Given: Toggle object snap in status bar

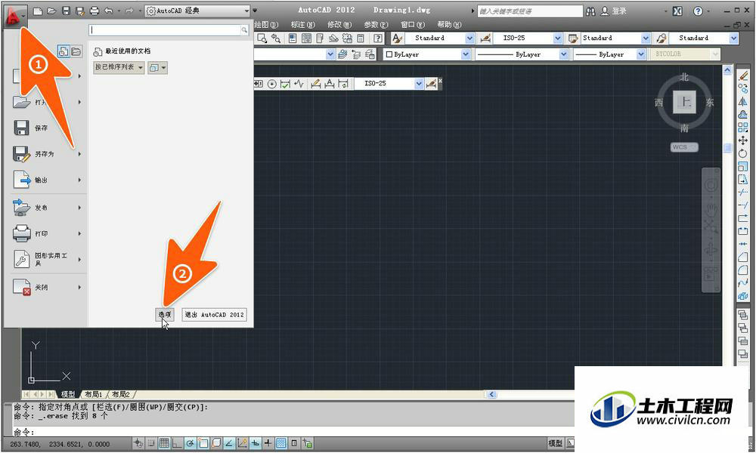Looking at the screenshot, I should coord(203,443).
